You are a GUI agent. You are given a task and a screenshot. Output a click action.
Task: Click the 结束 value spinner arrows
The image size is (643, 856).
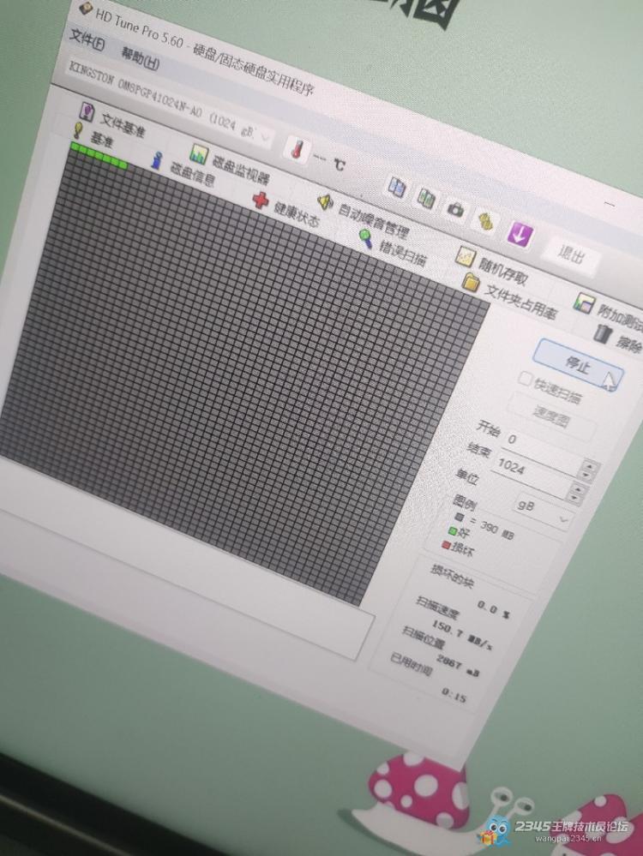pyautogui.click(x=587, y=470)
